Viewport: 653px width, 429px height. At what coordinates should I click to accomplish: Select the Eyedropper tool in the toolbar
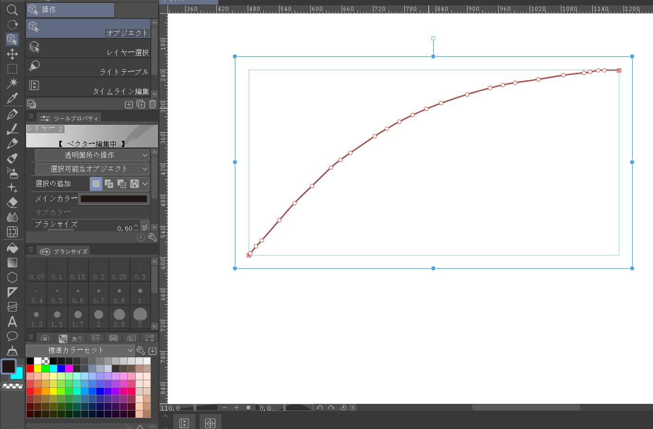[x=12, y=99]
